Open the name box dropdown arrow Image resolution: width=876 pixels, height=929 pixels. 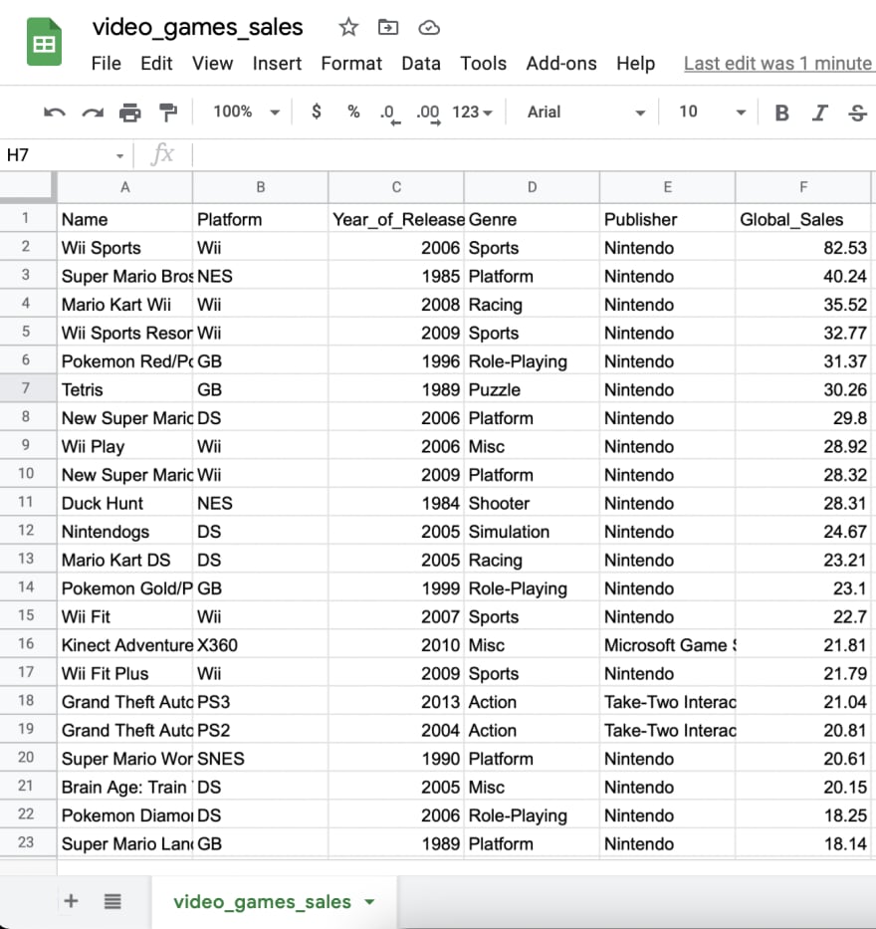click(119, 155)
